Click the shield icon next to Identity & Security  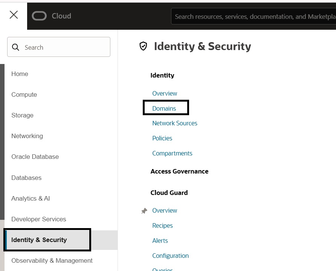[x=143, y=46]
